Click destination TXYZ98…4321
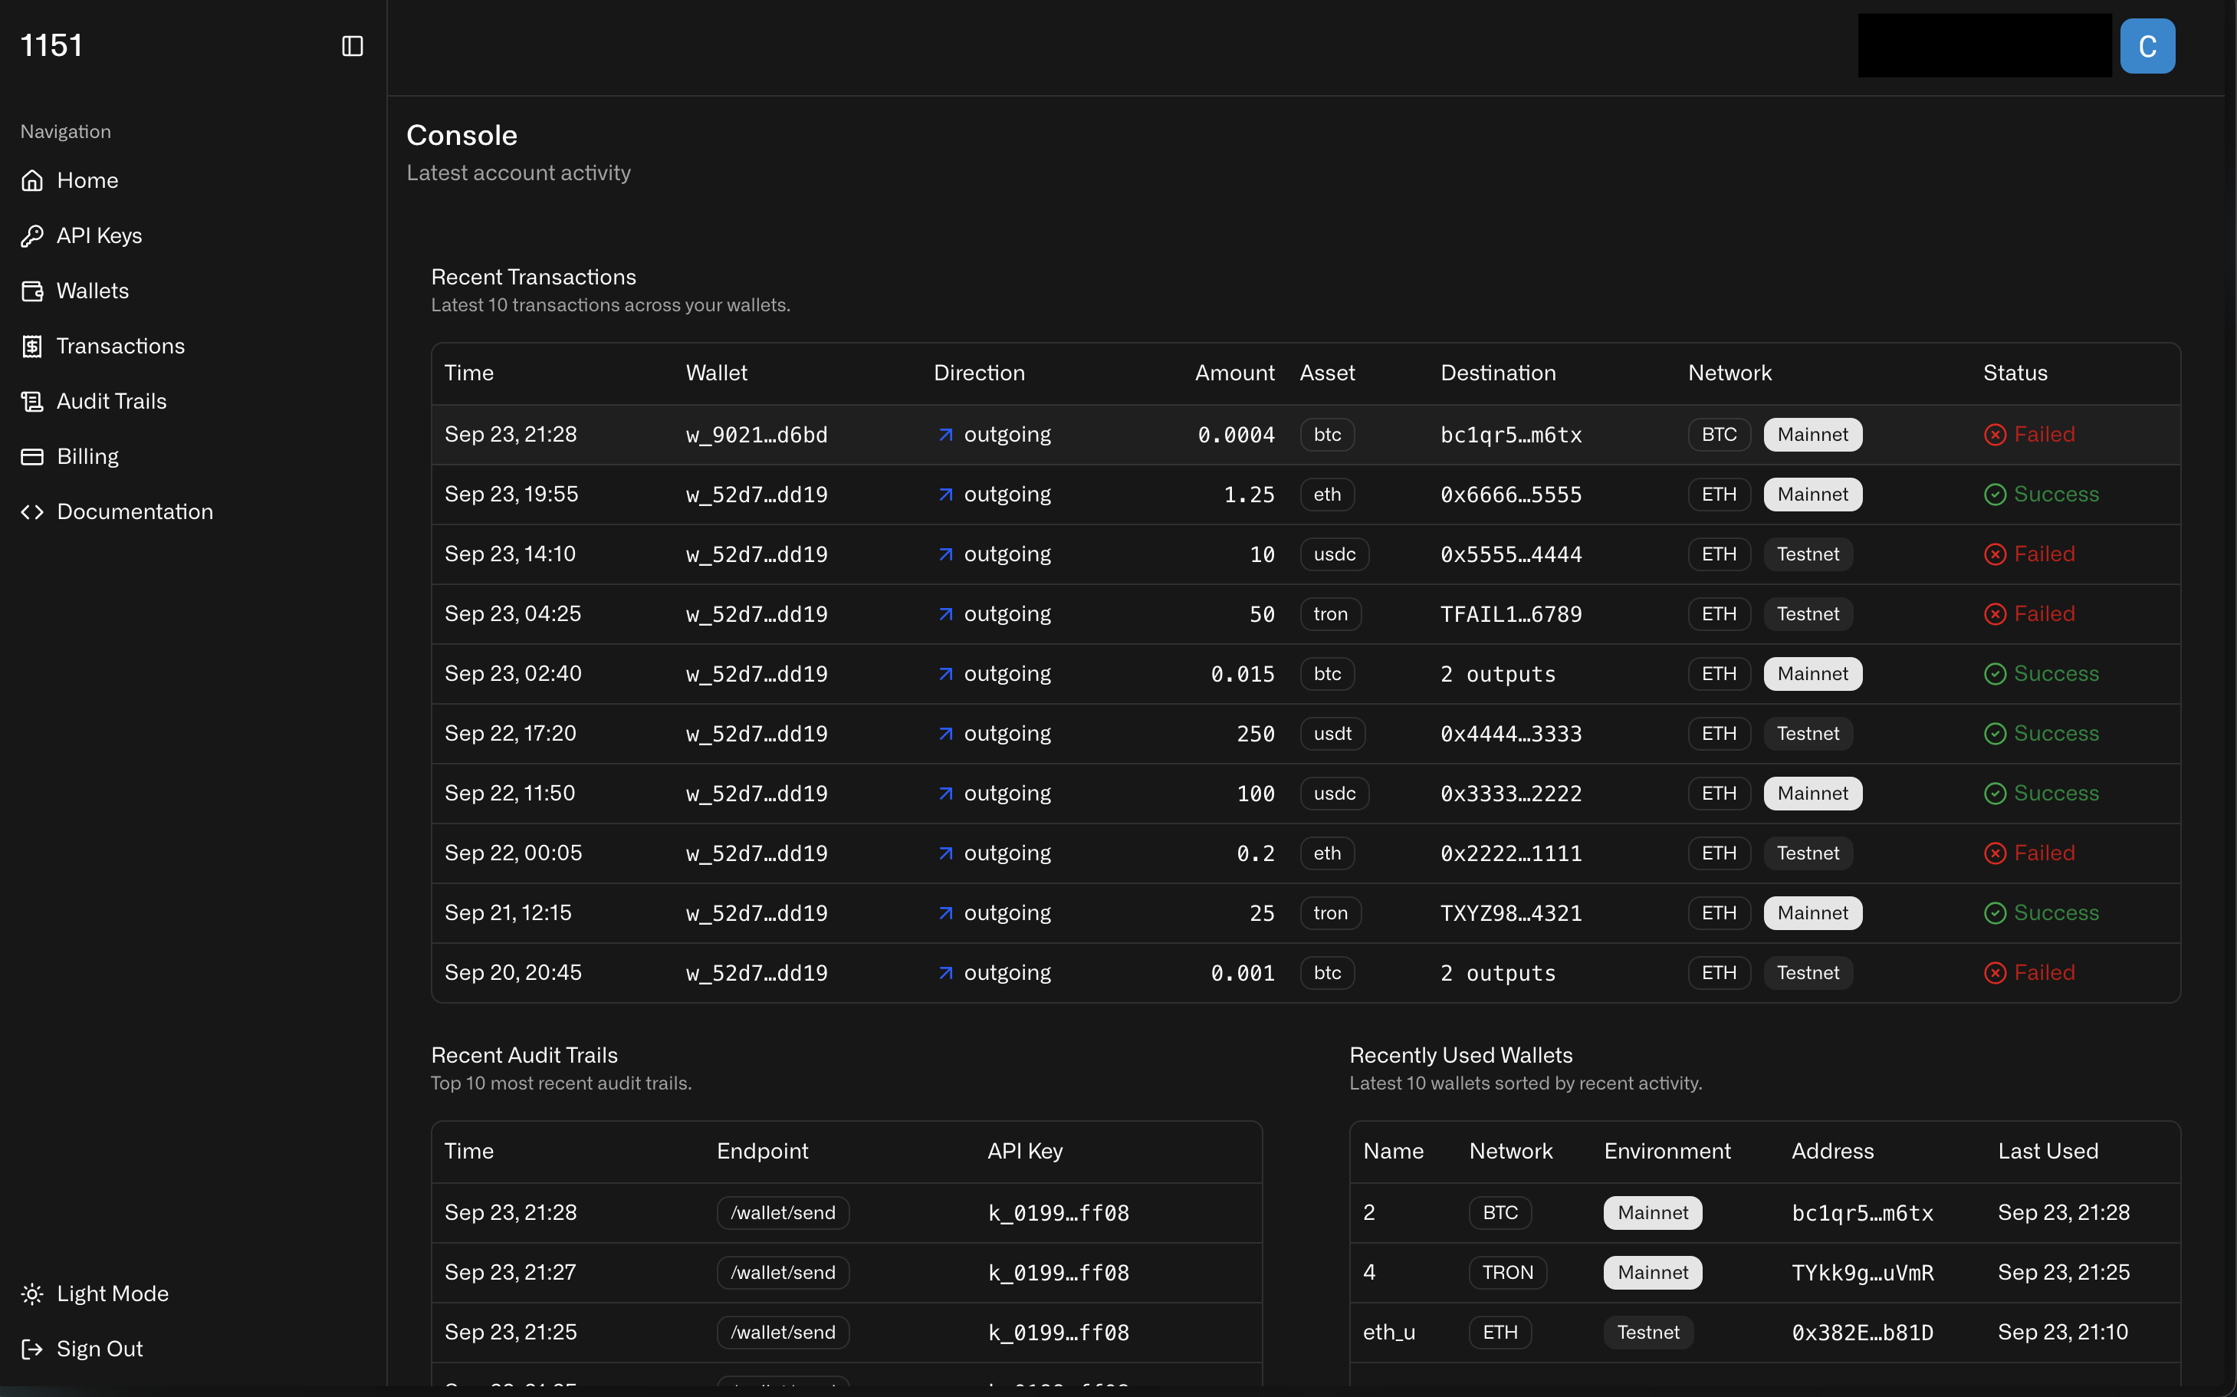The width and height of the screenshot is (2237, 1397). click(1511, 914)
